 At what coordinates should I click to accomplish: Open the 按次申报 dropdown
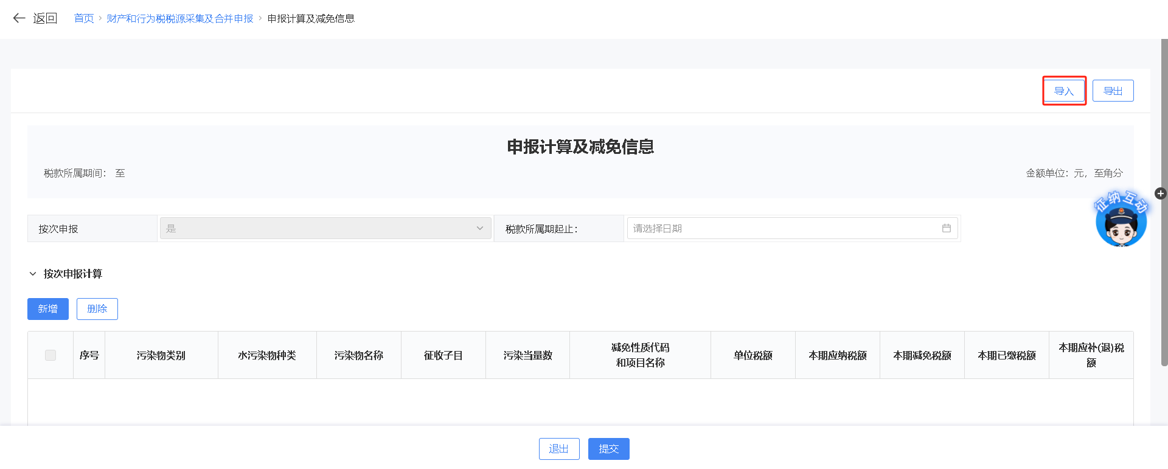(325, 229)
